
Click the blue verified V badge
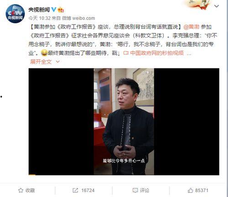[x=54, y=10]
